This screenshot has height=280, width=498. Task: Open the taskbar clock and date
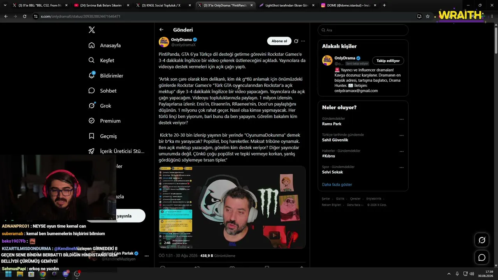486,274
